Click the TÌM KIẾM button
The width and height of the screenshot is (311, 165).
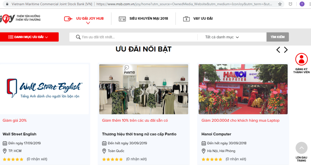coord(277,37)
